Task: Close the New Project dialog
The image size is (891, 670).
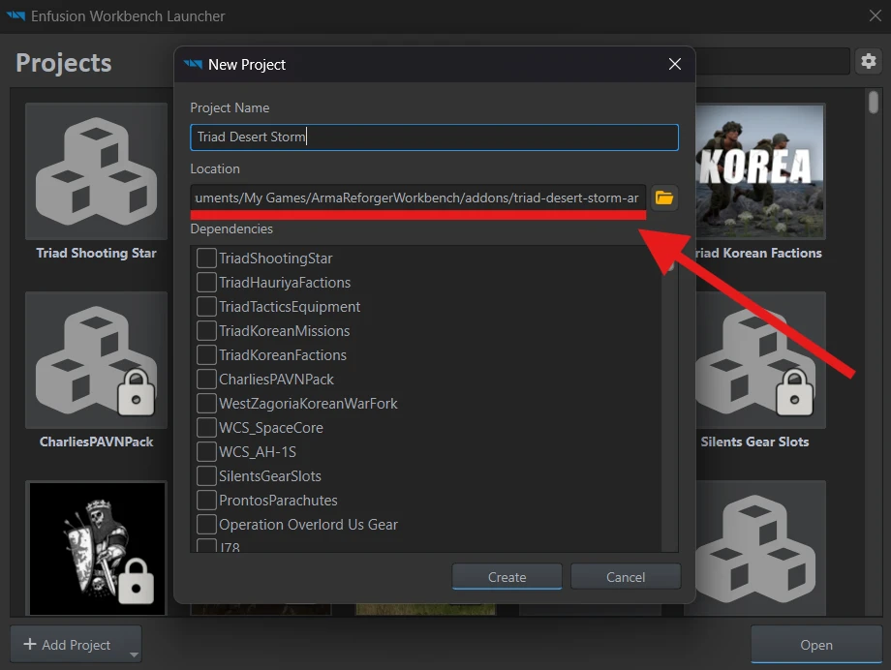Action: point(674,64)
